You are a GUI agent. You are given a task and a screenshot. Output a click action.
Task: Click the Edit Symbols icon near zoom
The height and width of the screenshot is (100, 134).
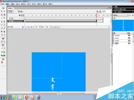tap(100, 11)
